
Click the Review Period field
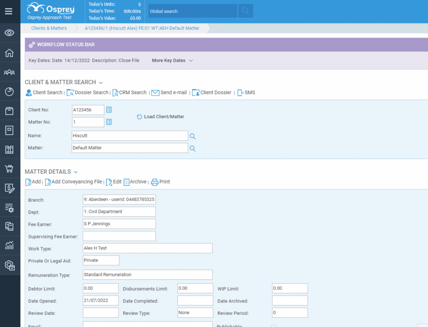[290, 313]
